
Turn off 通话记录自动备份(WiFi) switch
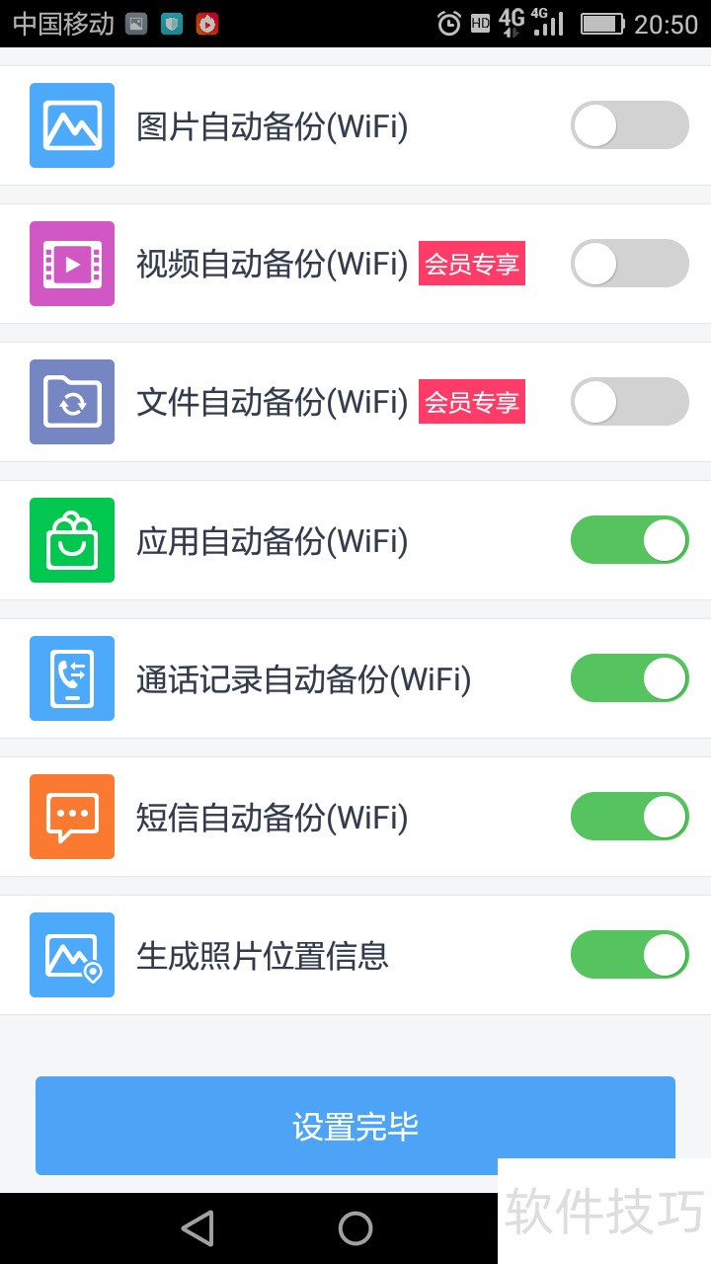[x=629, y=678]
